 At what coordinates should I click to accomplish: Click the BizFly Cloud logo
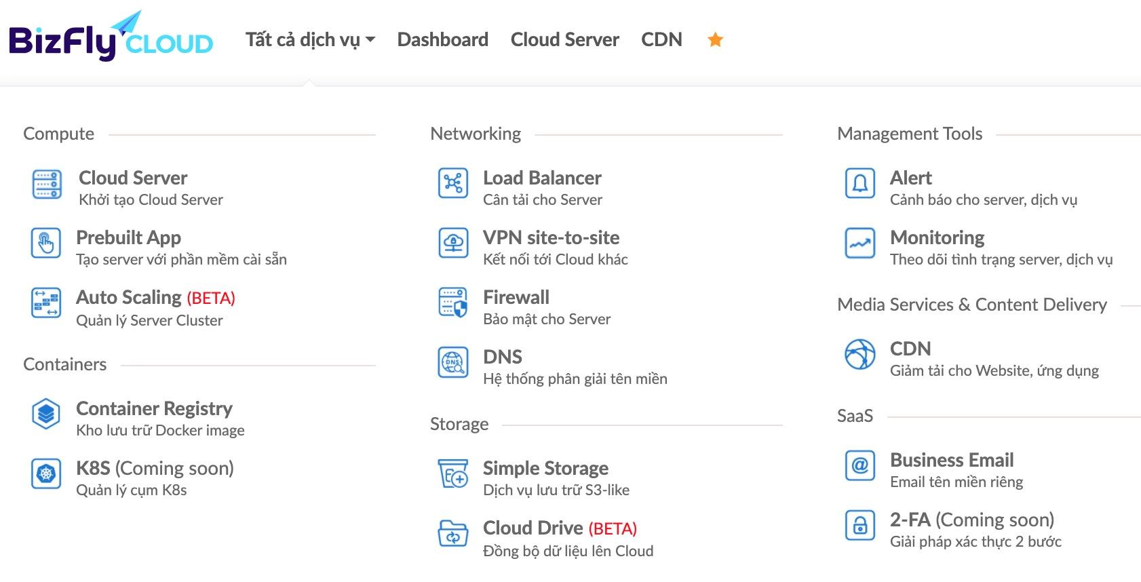[x=111, y=36]
